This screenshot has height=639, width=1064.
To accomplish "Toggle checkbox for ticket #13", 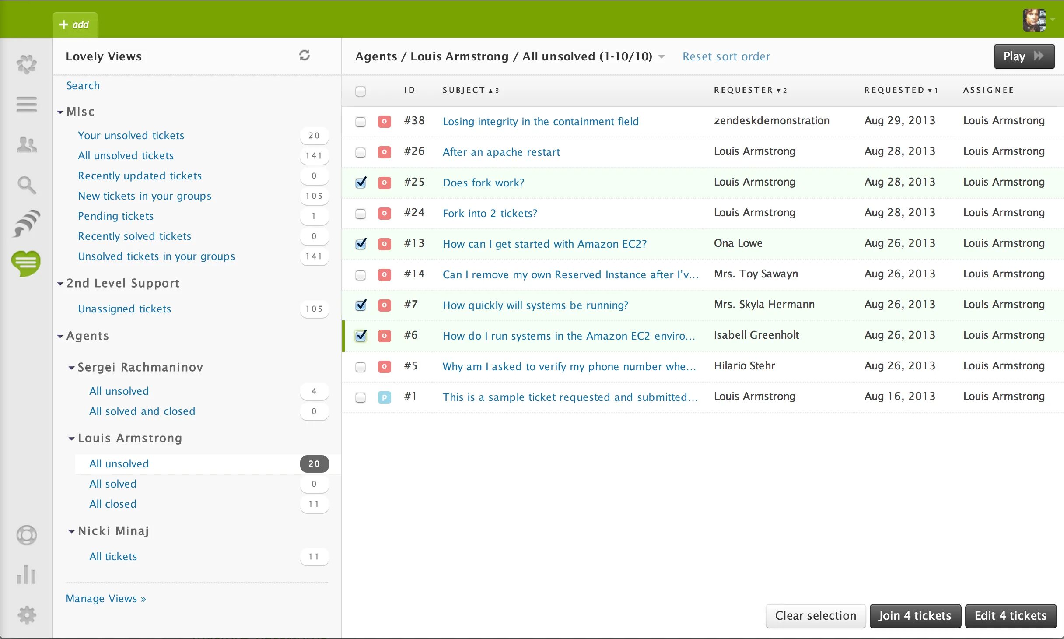I will 361,243.
